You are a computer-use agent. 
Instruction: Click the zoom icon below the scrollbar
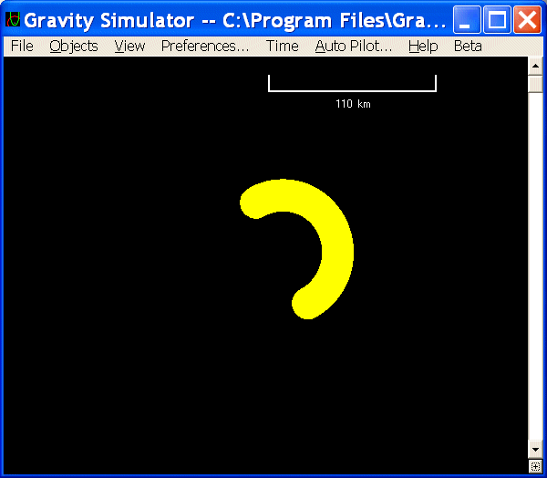[x=535, y=466]
